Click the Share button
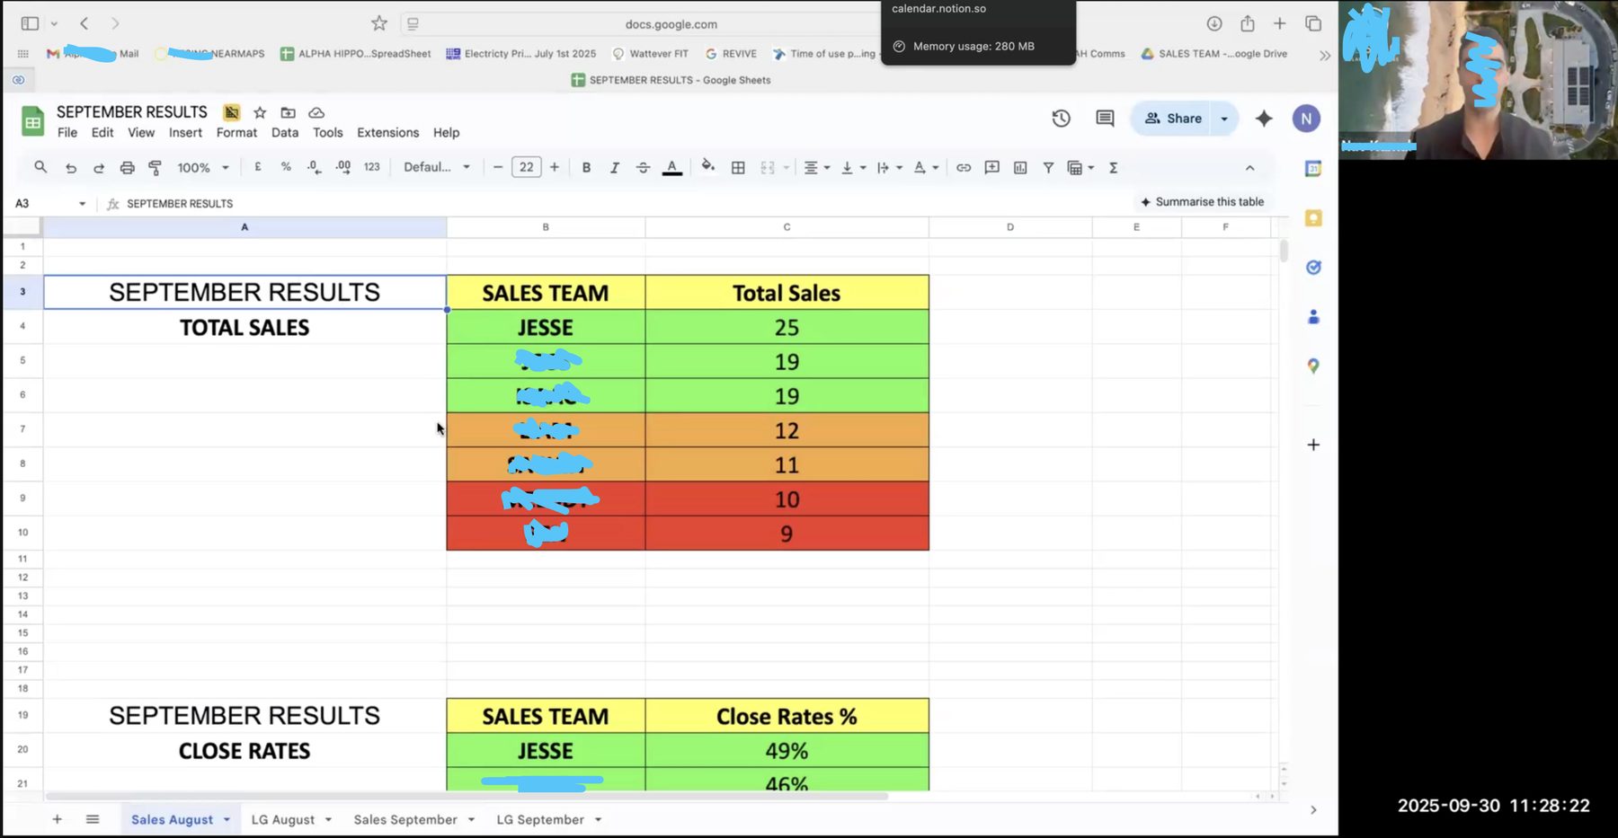1618x838 pixels. [x=1172, y=119]
